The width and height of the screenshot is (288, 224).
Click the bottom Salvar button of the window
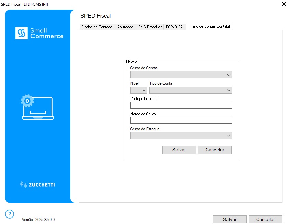point(230,220)
